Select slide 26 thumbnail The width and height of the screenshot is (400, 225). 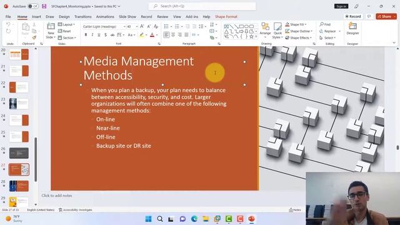coord(19,152)
